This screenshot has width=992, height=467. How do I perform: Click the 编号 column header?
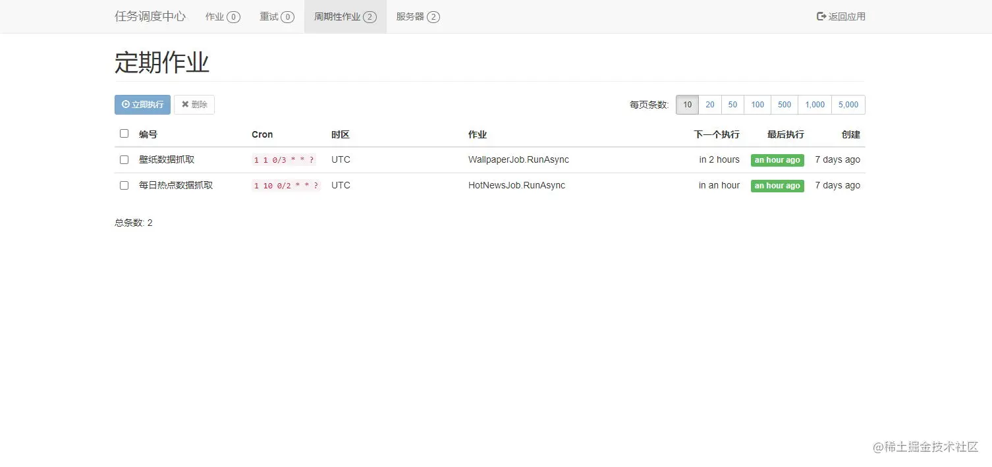pos(148,134)
